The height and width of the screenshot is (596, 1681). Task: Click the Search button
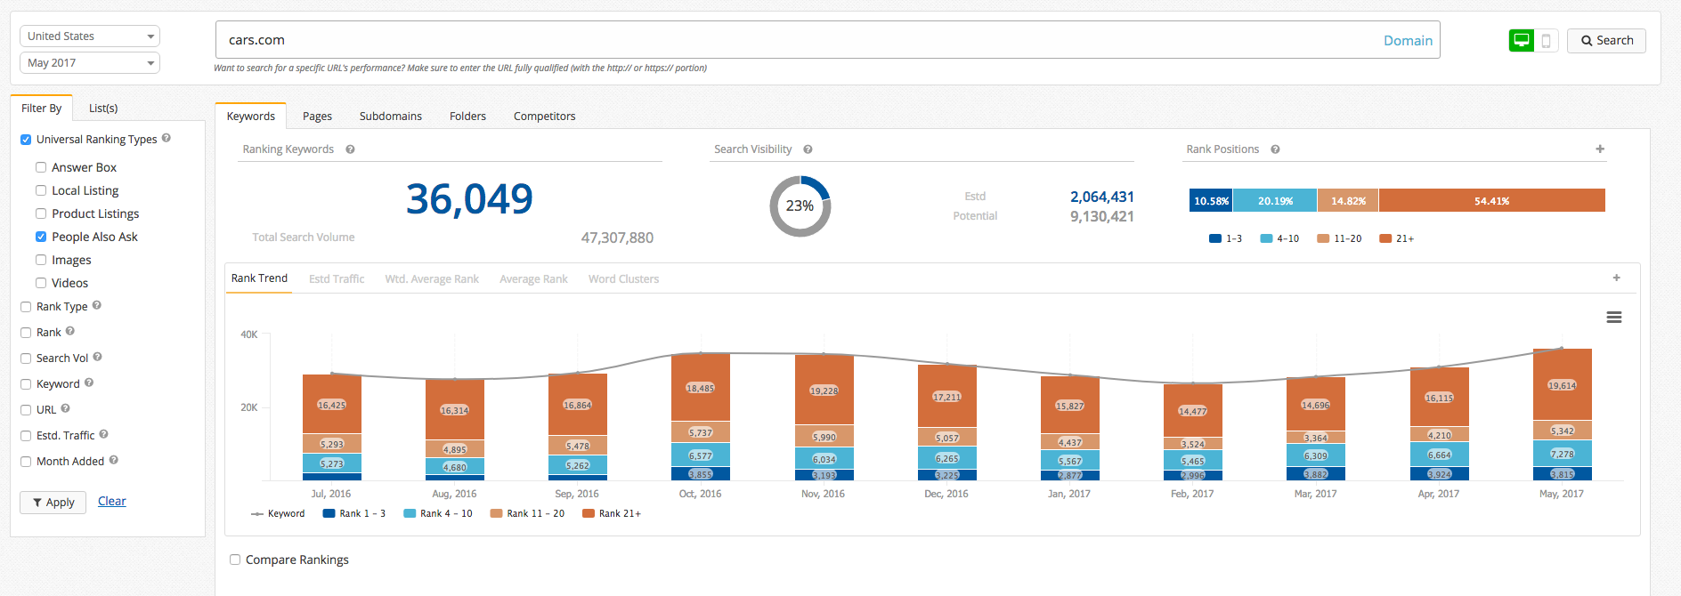[x=1606, y=40]
